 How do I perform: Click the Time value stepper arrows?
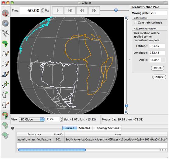[43, 10]
